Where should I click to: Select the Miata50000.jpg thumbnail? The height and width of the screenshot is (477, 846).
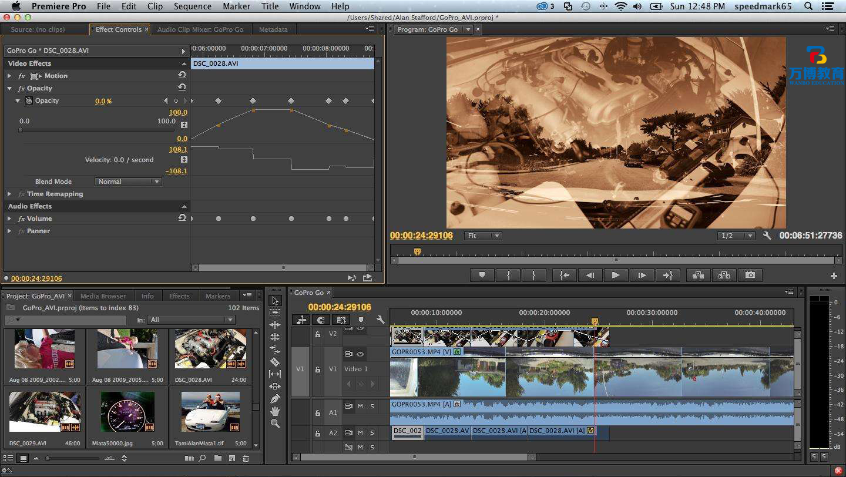(x=127, y=412)
